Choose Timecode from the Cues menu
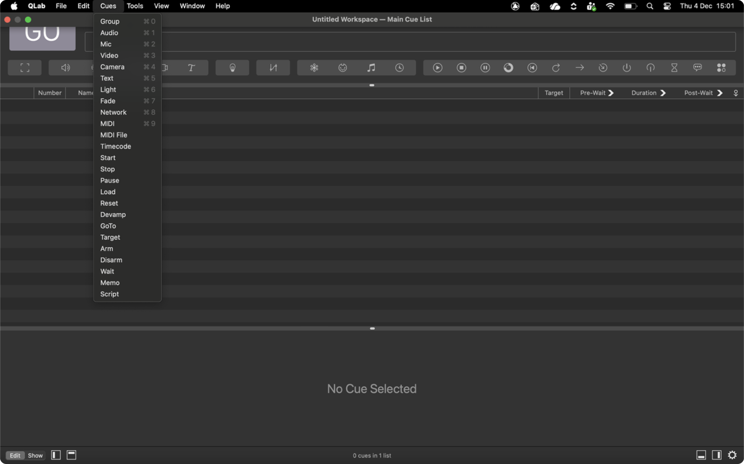Viewport: 744px width, 464px height. (x=116, y=146)
